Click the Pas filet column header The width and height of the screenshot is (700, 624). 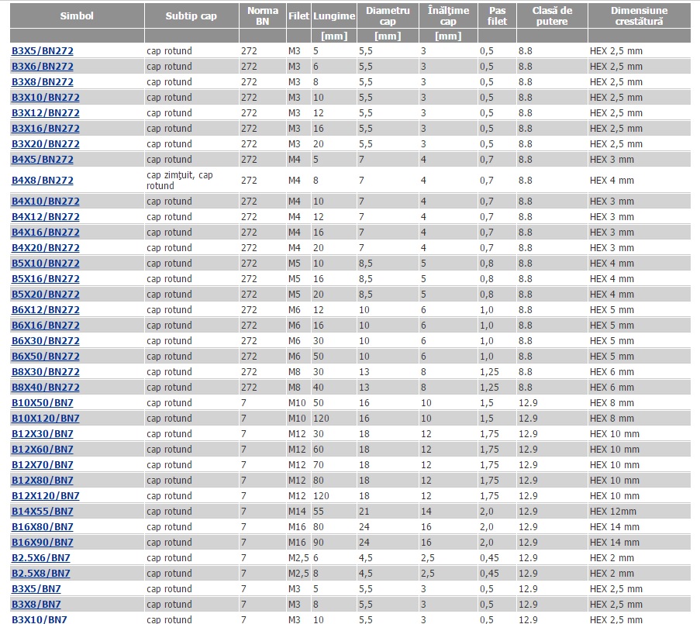[x=497, y=16]
